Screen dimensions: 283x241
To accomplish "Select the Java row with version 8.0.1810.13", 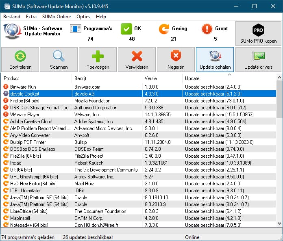I will tap(139, 198).
